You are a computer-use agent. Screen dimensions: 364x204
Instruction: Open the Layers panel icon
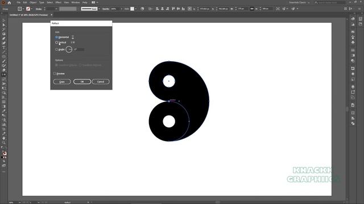[x=353, y=87]
